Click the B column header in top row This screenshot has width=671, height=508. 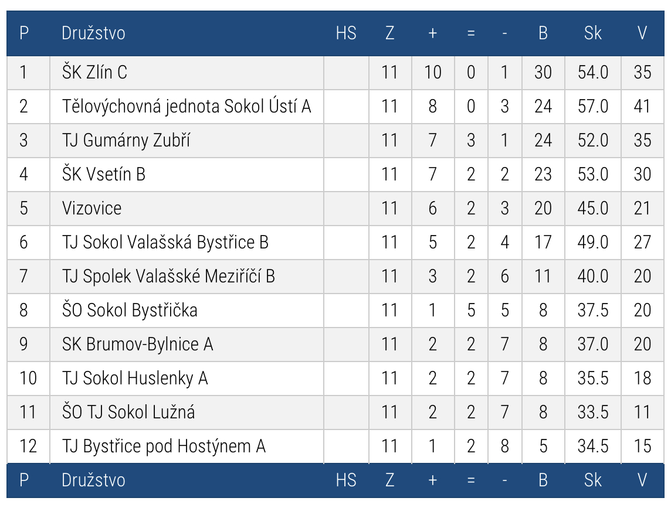543,33
